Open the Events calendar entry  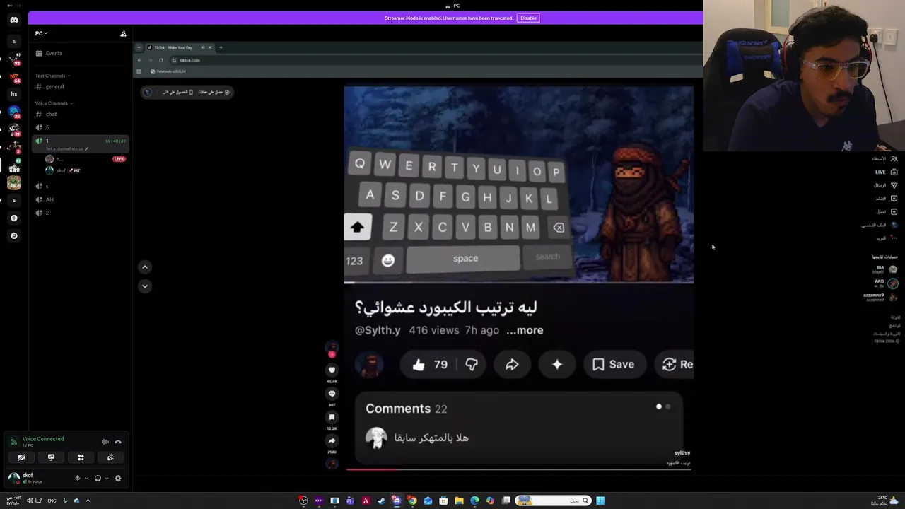79,53
